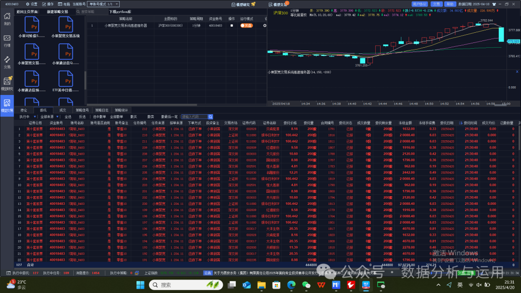521x293 pixels.
Task: Open the ETF美中日债 Python strategy file
Action: click(66, 81)
